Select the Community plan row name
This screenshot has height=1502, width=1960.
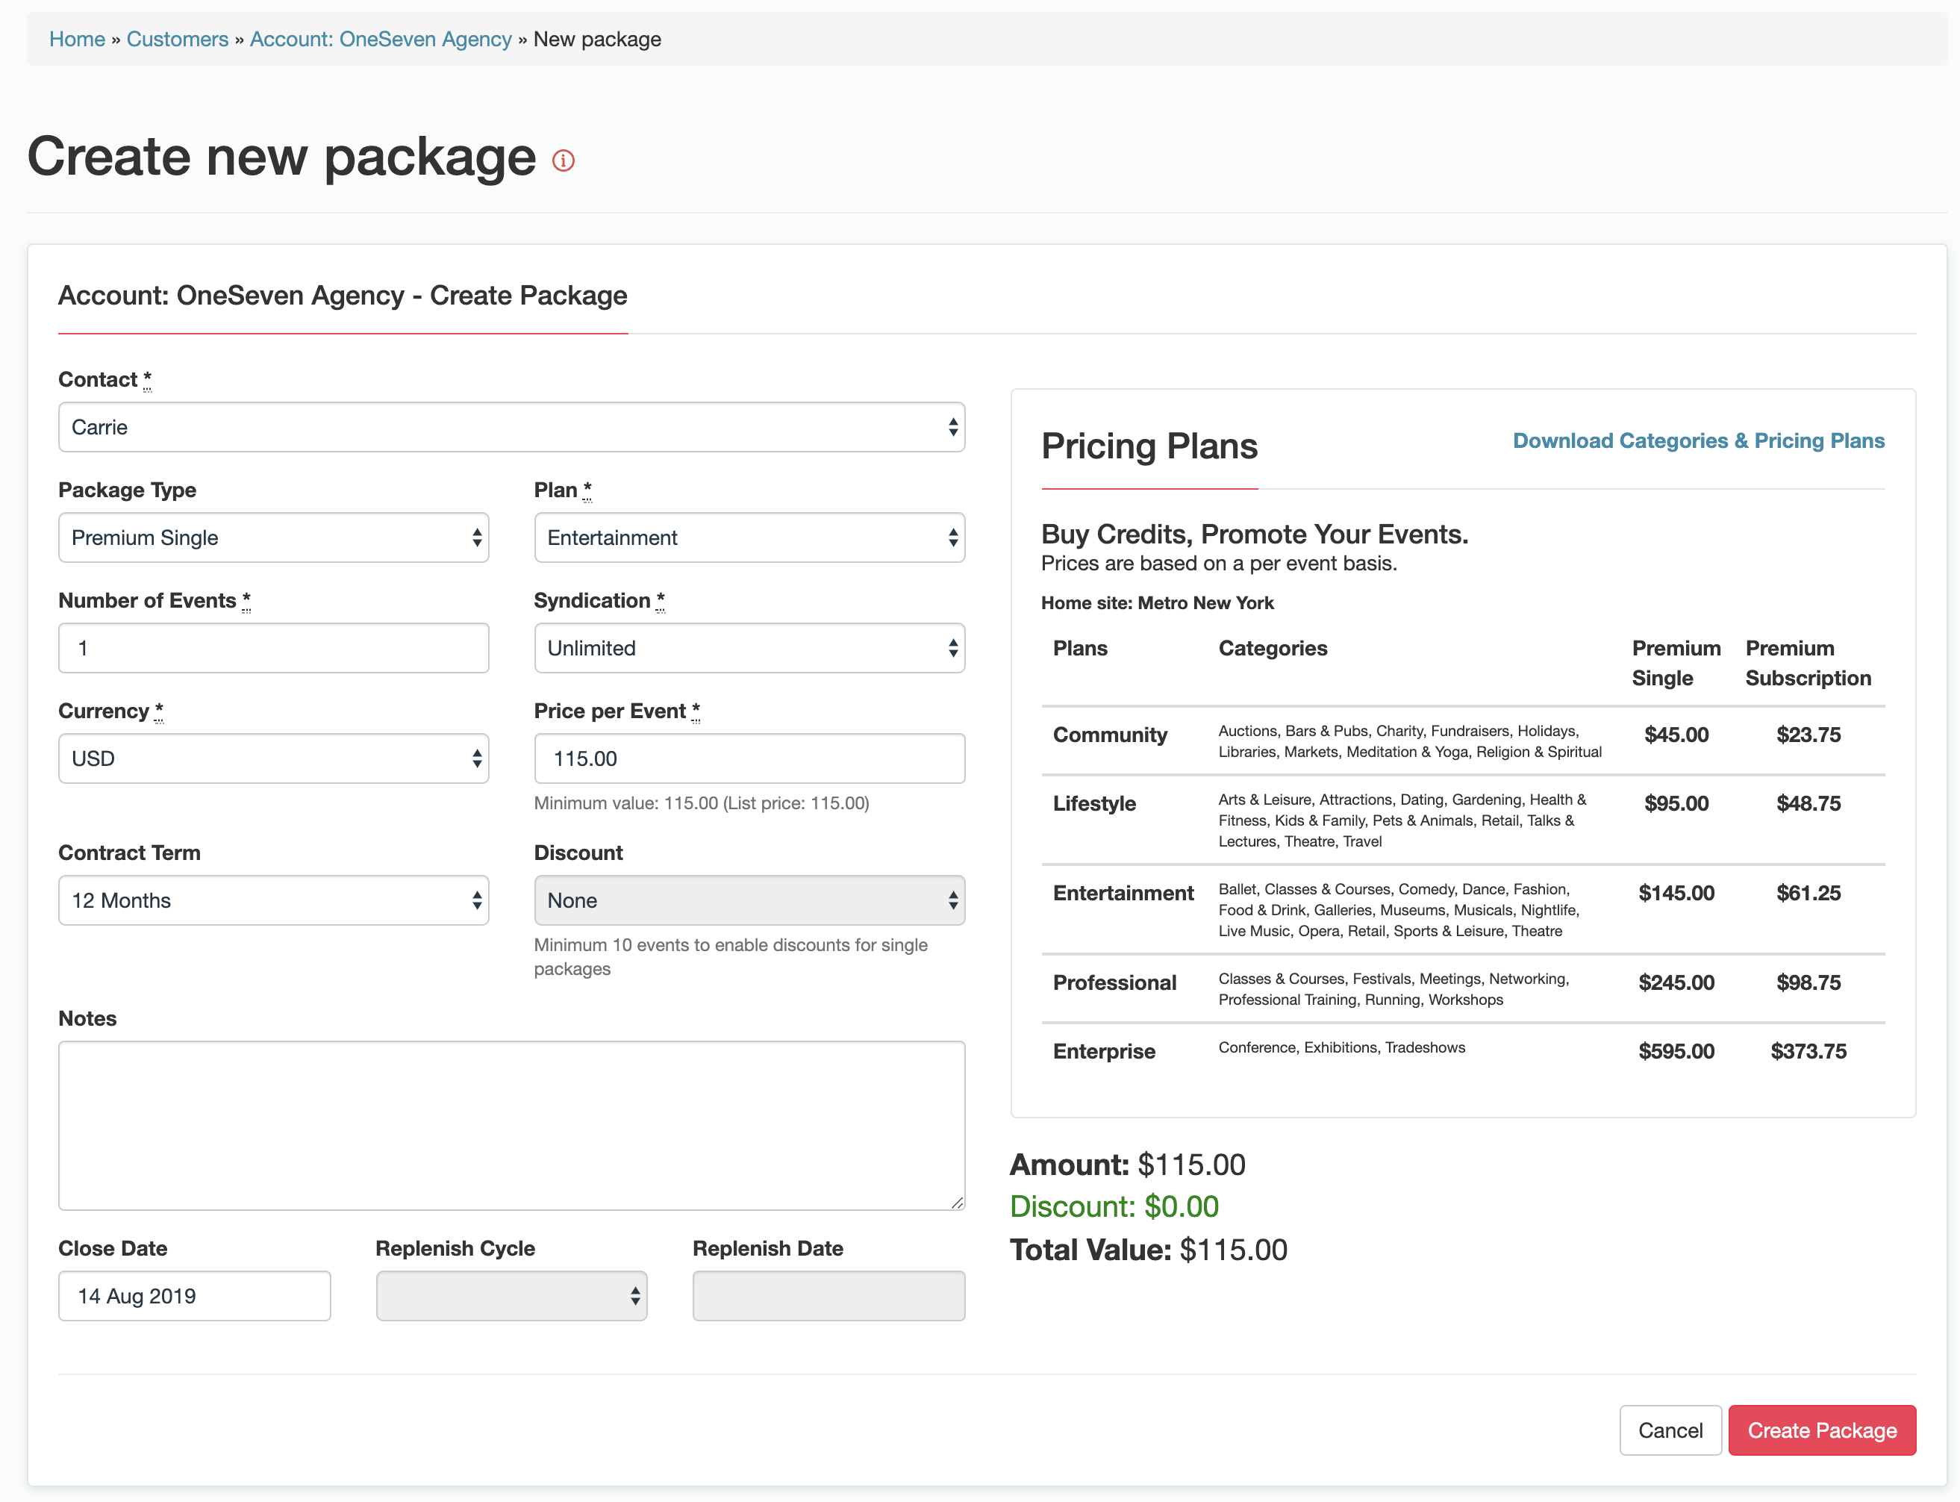tap(1109, 735)
